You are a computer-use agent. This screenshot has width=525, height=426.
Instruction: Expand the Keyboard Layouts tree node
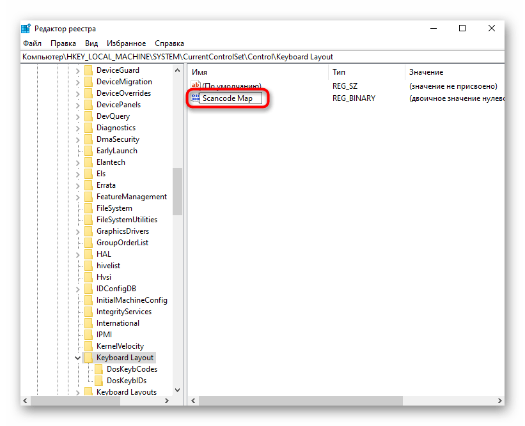pyautogui.click(x=77, y=392)
